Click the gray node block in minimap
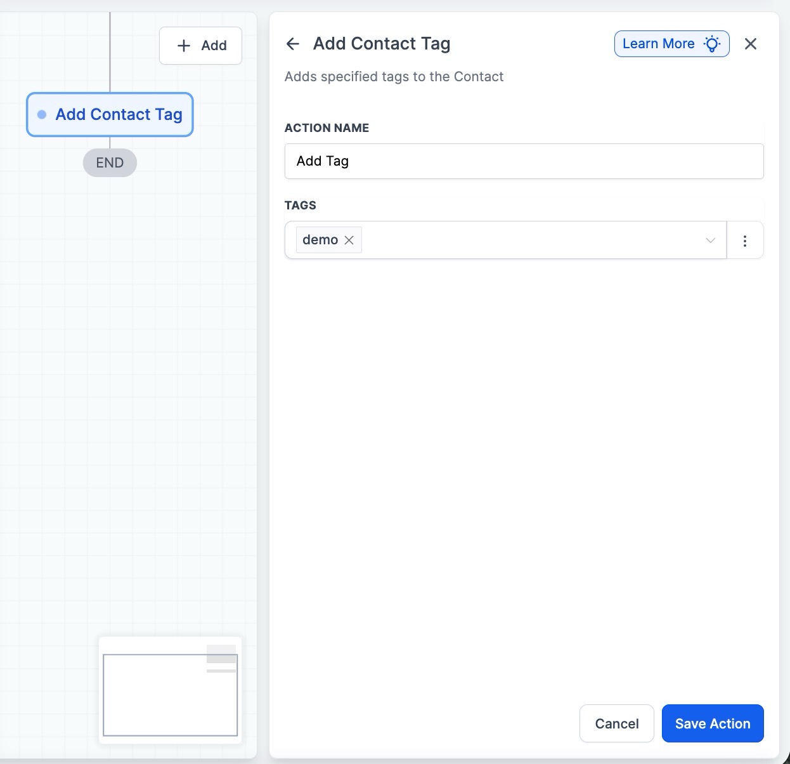The height and width of the screenshot is (764, 790). (x=221, y=654)
